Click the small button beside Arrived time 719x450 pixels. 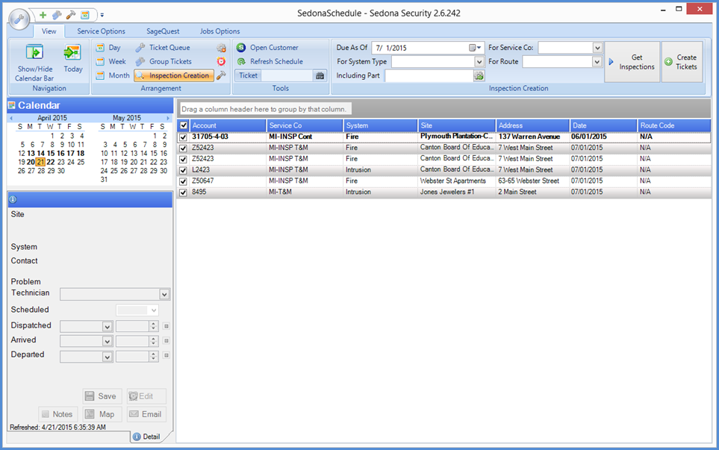click(166, 341)
